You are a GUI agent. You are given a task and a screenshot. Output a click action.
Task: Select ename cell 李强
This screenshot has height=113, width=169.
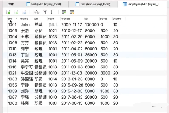click(x=25, y=97)
